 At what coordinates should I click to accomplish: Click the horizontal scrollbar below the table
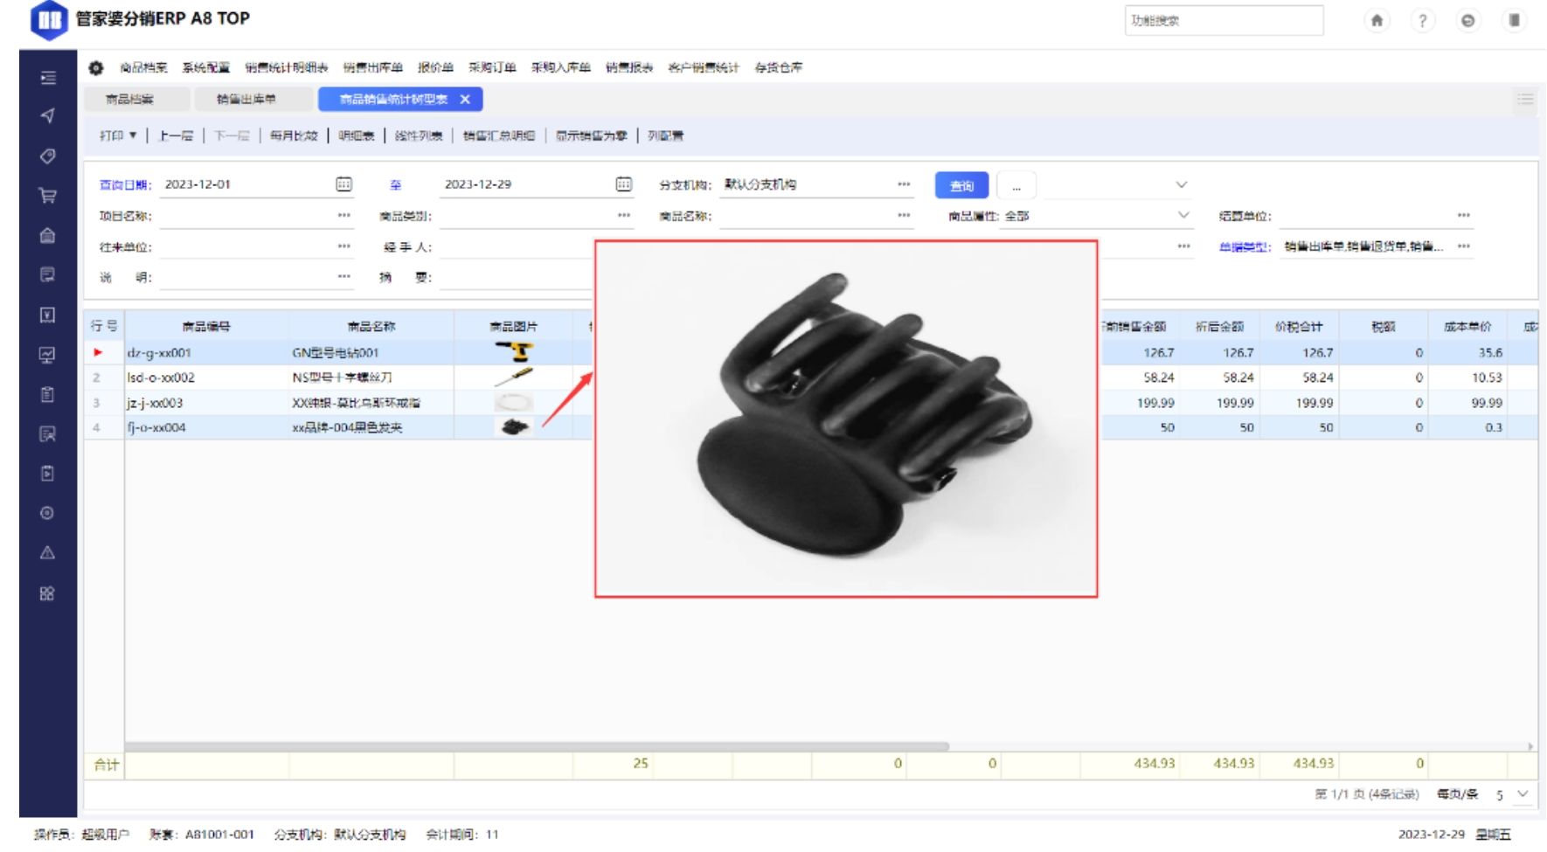pyautogui.click(x=537, y=746)
